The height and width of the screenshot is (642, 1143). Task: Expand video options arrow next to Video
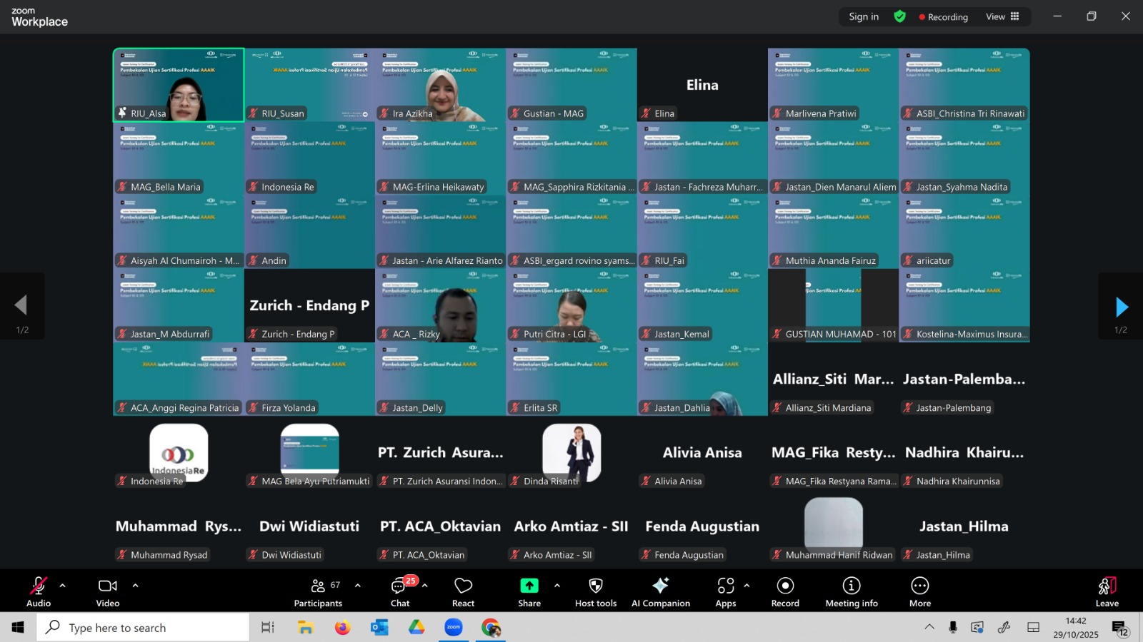coord(135,586)
